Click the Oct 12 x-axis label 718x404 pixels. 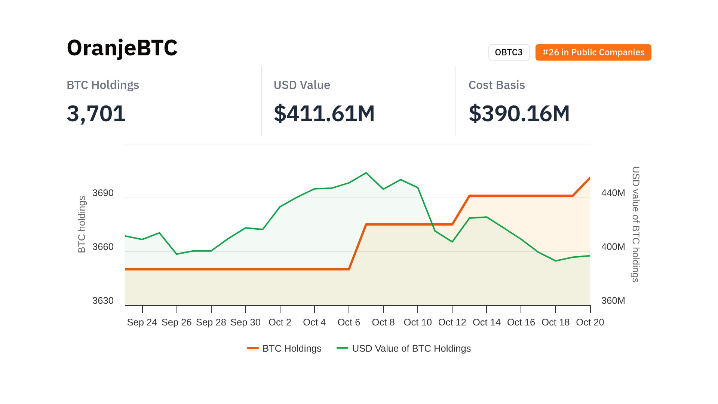(452, 322)
